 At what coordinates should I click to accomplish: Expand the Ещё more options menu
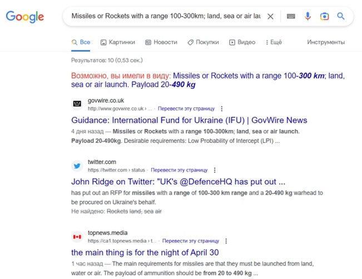274,42
